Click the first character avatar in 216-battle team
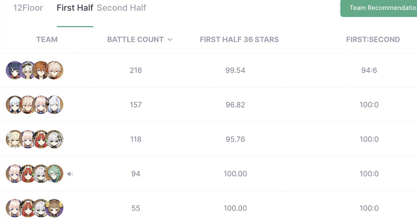 click(15, 71)
